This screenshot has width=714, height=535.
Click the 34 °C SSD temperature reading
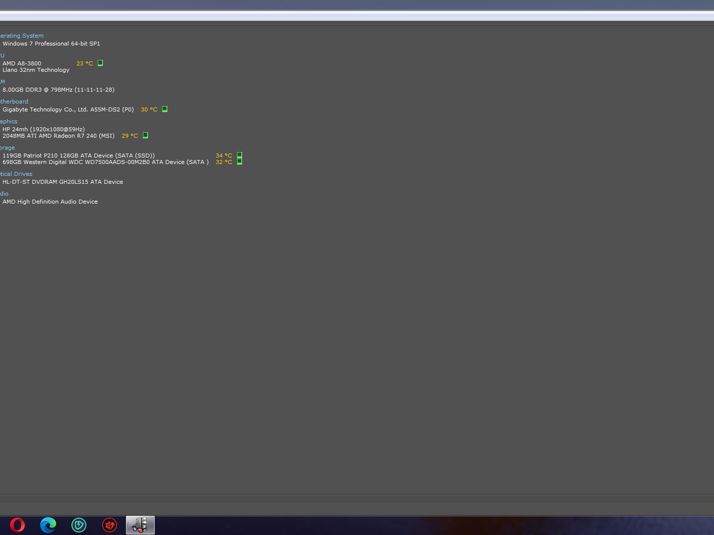(224, 155)
